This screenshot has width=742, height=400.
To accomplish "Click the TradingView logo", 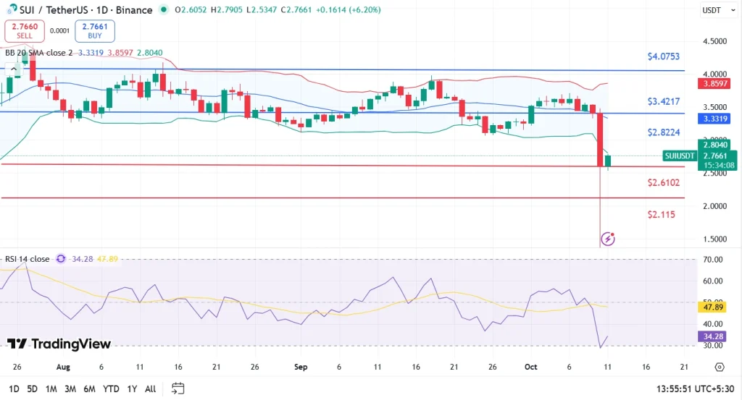I will (59, 344).
